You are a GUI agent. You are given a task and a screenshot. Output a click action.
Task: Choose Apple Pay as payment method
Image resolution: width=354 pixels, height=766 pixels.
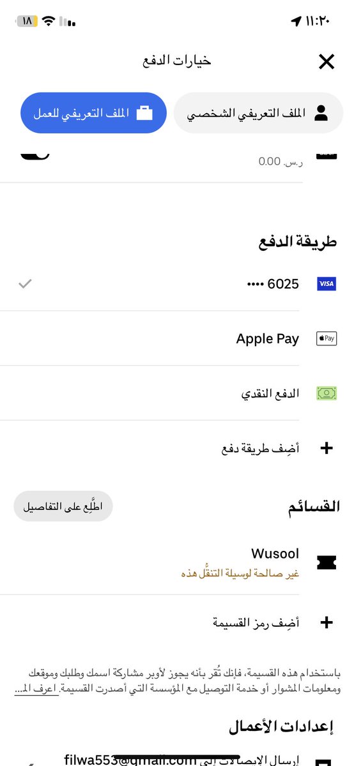pos(177,338)
